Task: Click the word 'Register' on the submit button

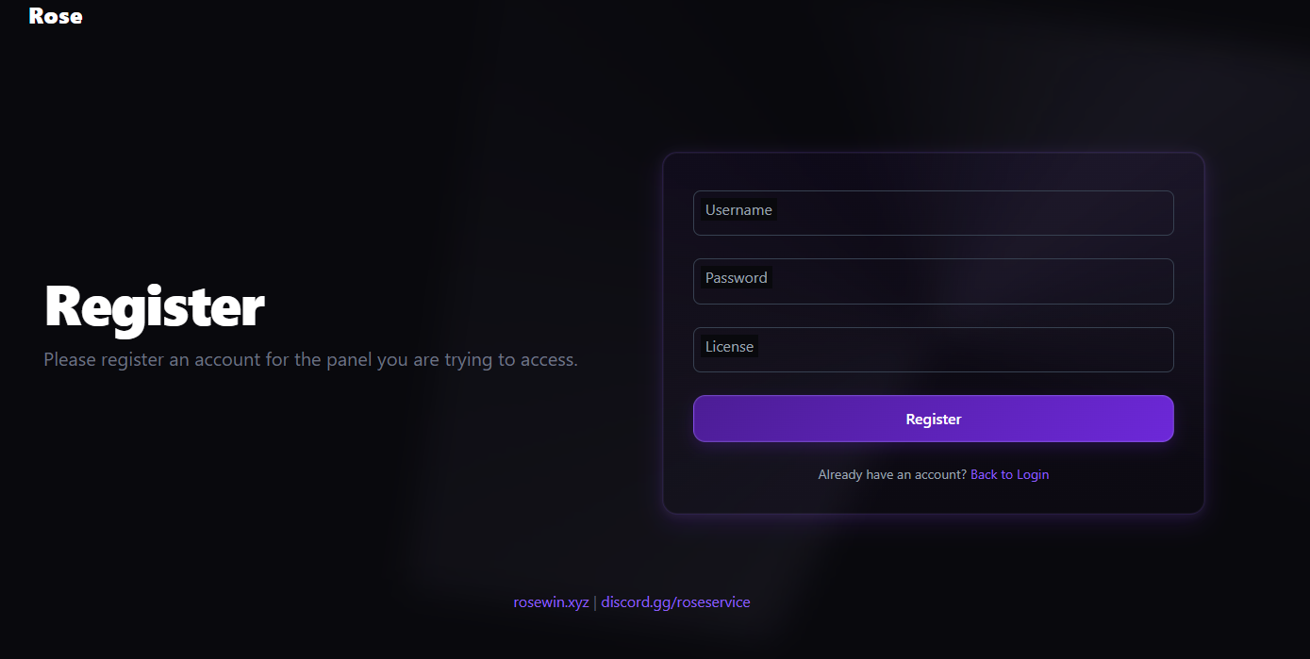Action: [933, 420]
